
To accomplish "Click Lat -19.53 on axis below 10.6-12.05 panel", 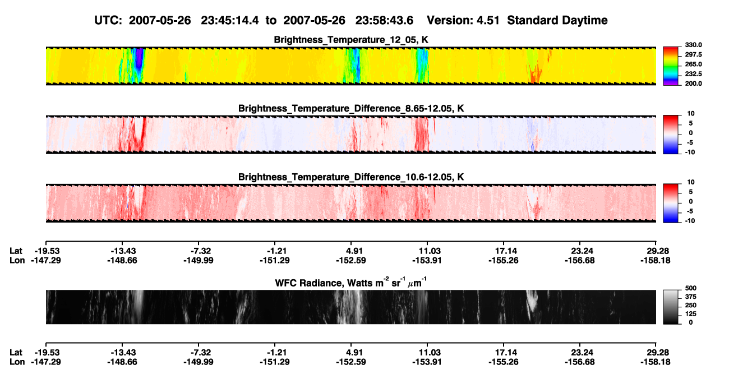I will click(x=46, y=250).
